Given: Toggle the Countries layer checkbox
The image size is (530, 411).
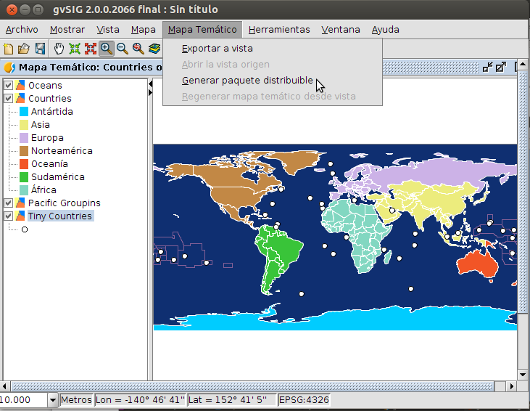Looking at the screenshot, I should [x=9, y=99].
